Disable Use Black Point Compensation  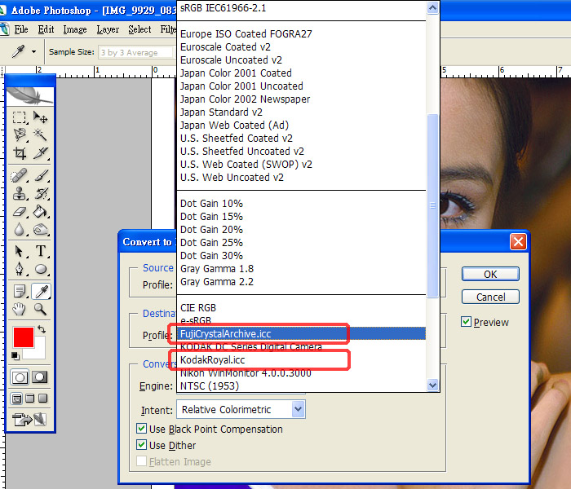(142, 429)
